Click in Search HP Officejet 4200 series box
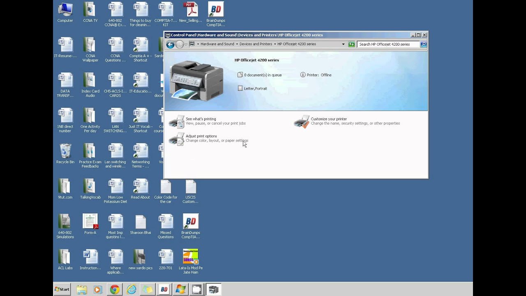The width and height of the screenshot is (526, 296). [388, 44]
